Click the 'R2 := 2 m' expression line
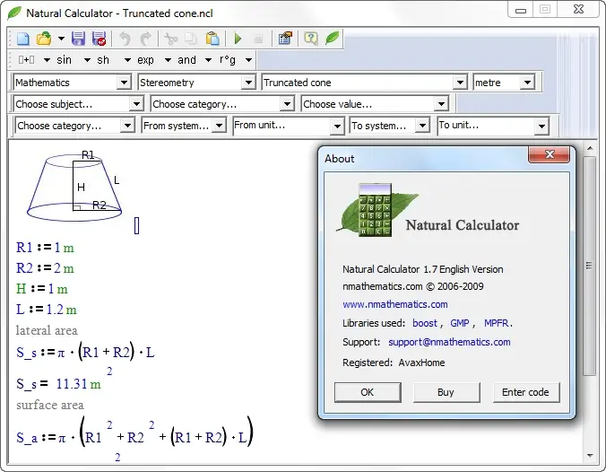This screenshot has width=606, height=472. (45, 268)
